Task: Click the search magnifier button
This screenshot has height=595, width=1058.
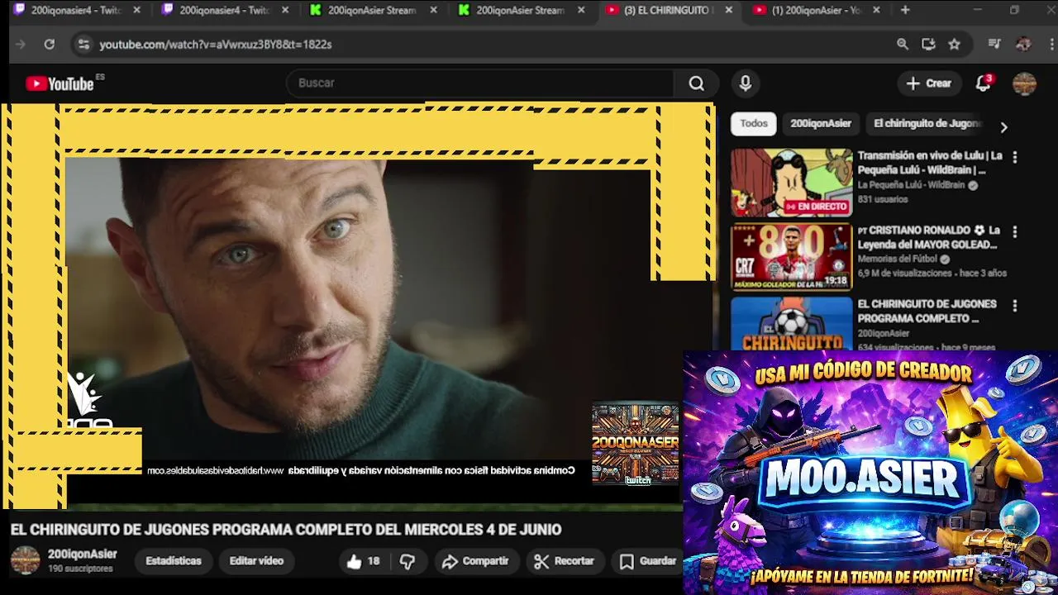Action: tap(696, 83)
